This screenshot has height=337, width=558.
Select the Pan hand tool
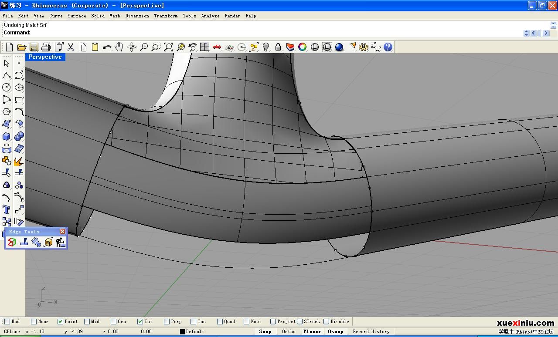pyautogui.click(x=119, y=47)
